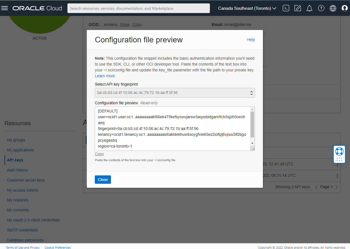Click the grid dots below the lifebuoy
The height and width of the screenshot is (249, 350).
[339, 159]
